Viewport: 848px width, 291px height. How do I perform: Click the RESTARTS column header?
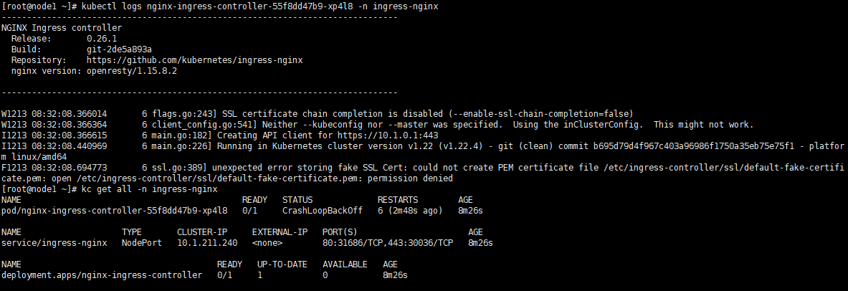pyautogui.click(x=400, y=199)
